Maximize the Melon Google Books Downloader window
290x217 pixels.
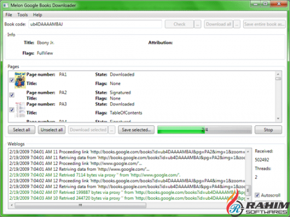[266, 4]
